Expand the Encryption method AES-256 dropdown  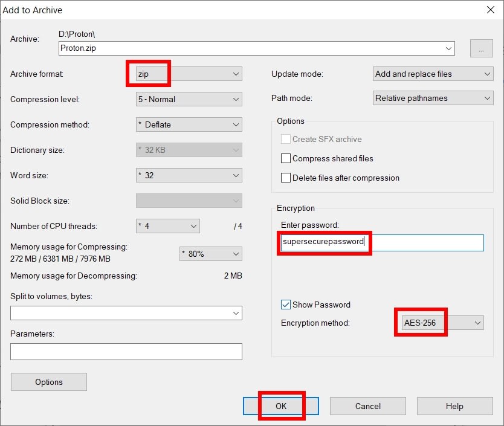(442, 323)
